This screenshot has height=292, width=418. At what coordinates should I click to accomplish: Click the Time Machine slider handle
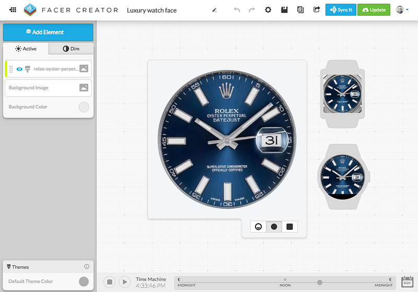coord(319,283)
